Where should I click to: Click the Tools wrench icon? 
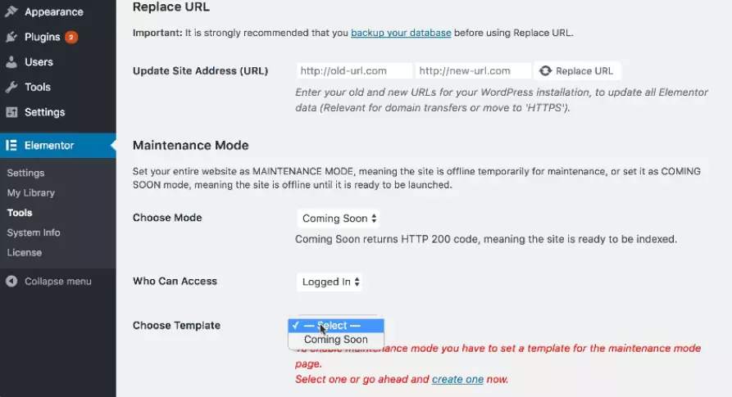(x=11, y=87)
